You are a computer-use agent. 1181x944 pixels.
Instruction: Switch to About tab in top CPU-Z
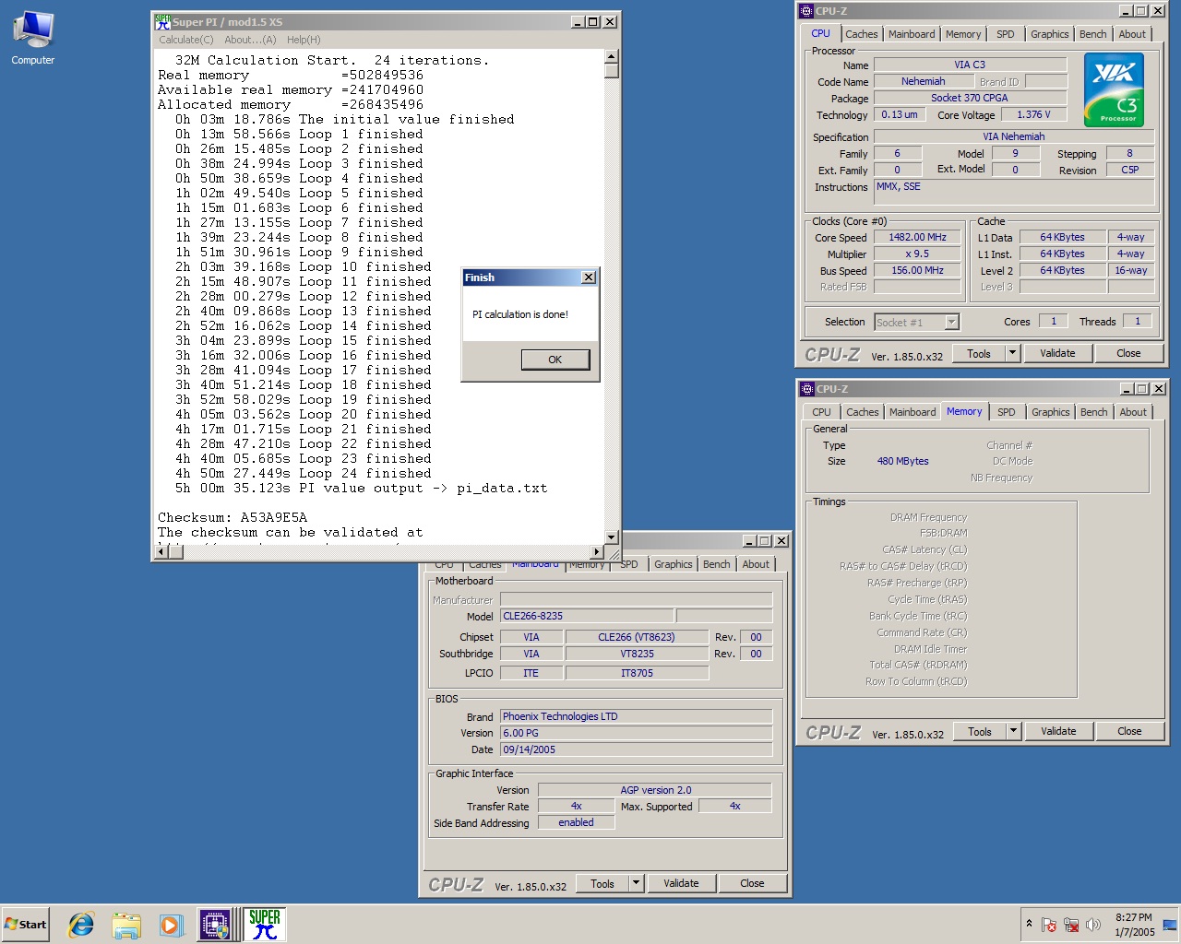[x=1132, y=34]
